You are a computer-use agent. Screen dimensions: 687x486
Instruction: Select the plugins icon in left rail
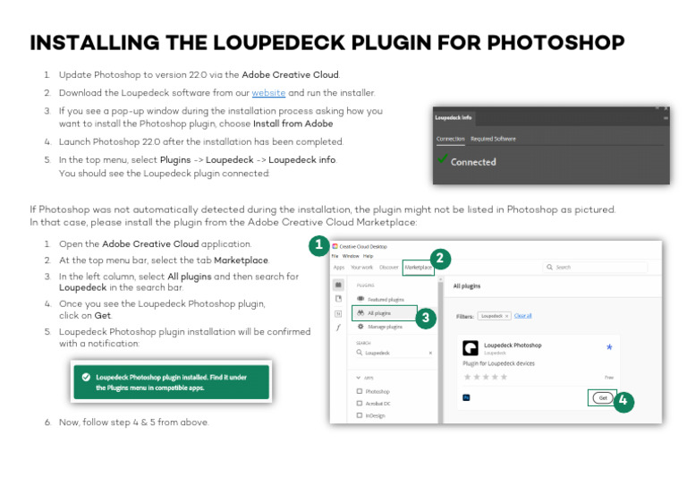[x=338, y=285]
